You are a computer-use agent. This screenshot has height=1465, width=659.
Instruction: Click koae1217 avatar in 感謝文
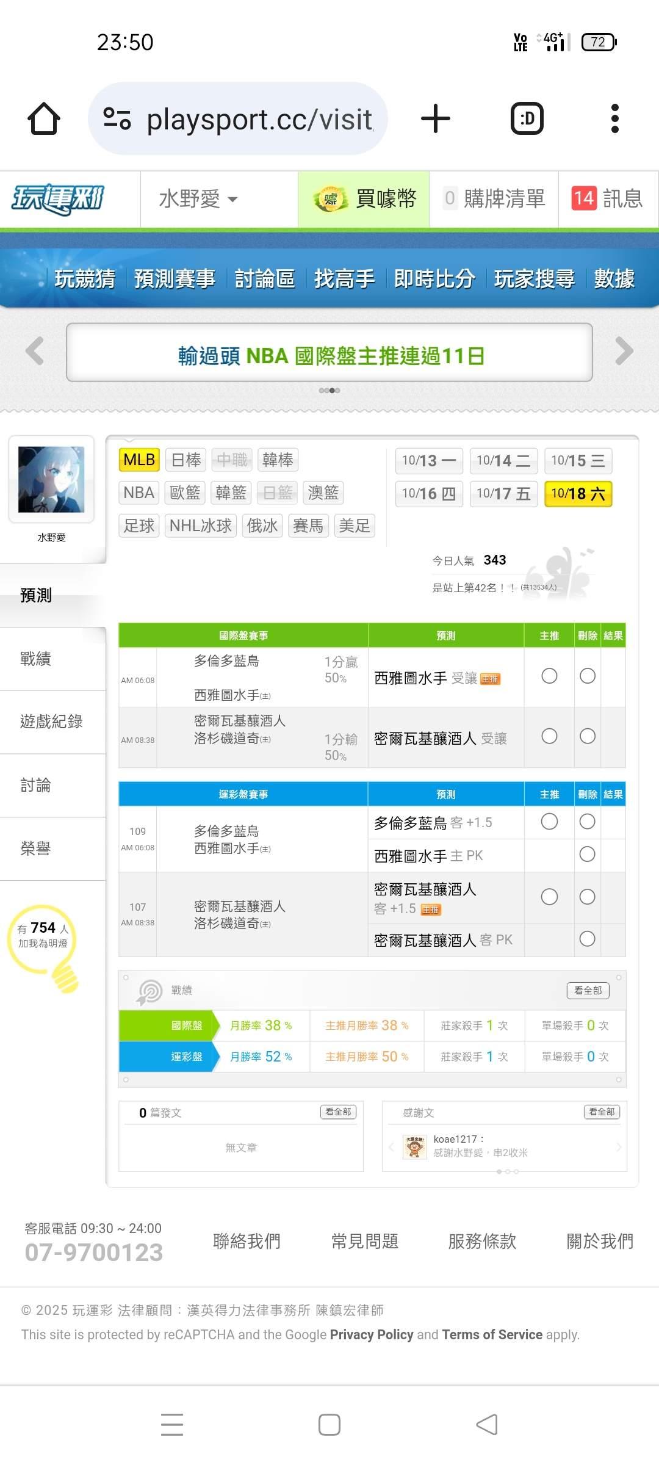pos(415,1146)
